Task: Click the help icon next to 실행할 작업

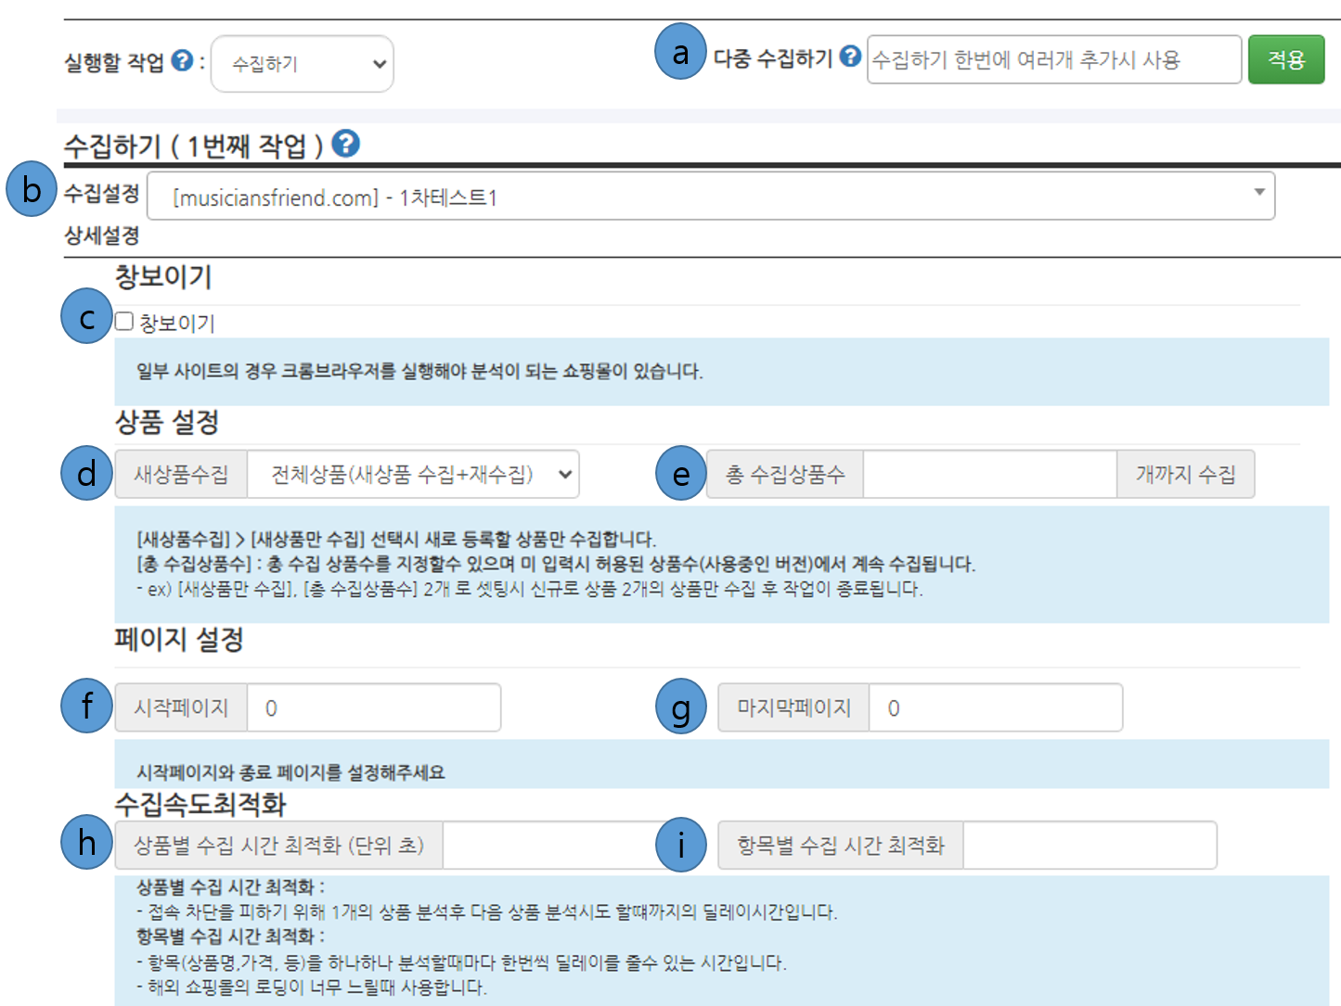Action: [183, 61]
